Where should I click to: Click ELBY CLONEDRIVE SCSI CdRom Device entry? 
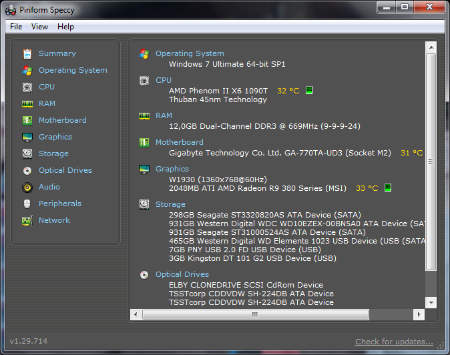[x=246, y=285]
